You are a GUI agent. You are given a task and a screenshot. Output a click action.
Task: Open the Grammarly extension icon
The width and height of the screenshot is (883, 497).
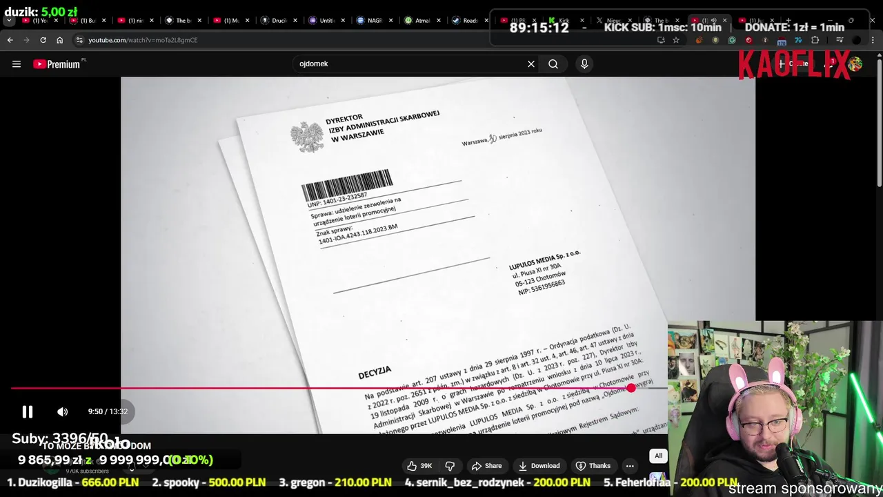point(732,40)
